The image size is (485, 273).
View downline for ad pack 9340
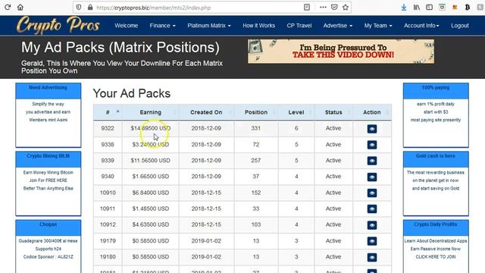tap(372, 177)
